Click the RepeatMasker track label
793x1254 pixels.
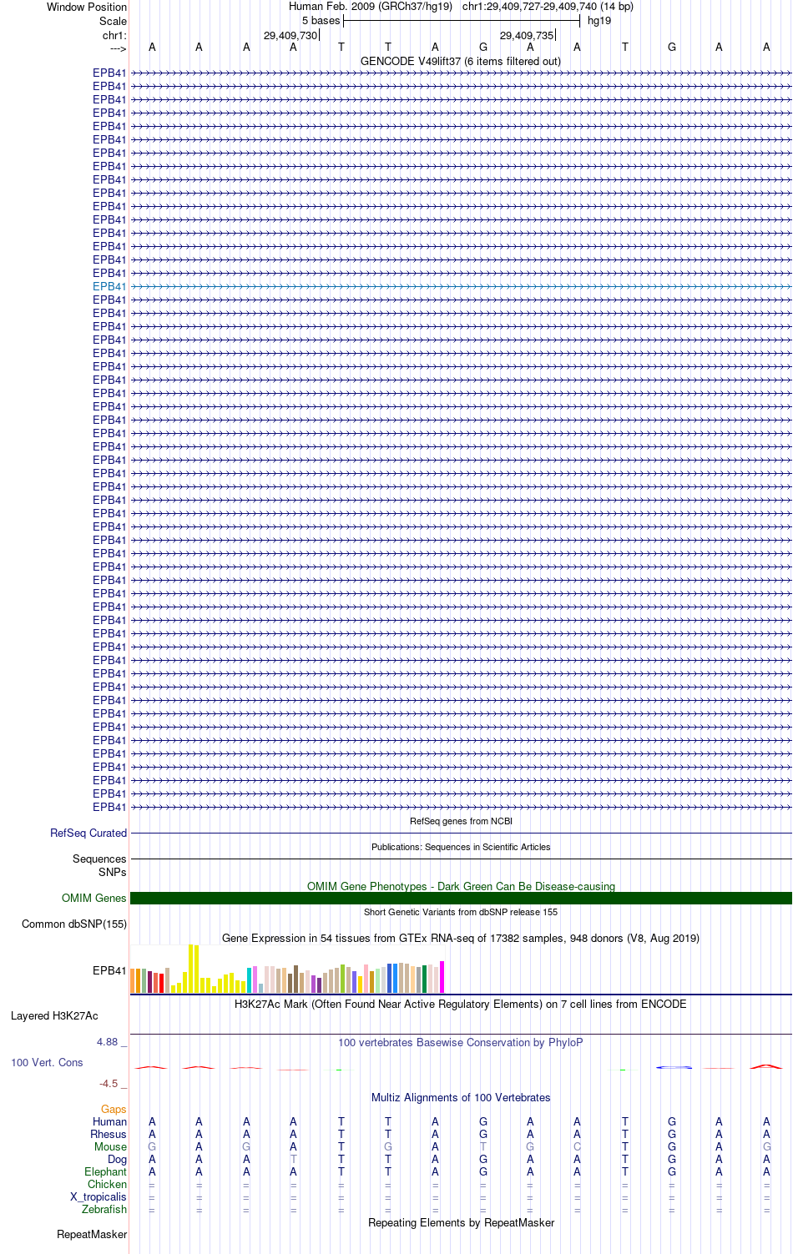point(92,1234)
